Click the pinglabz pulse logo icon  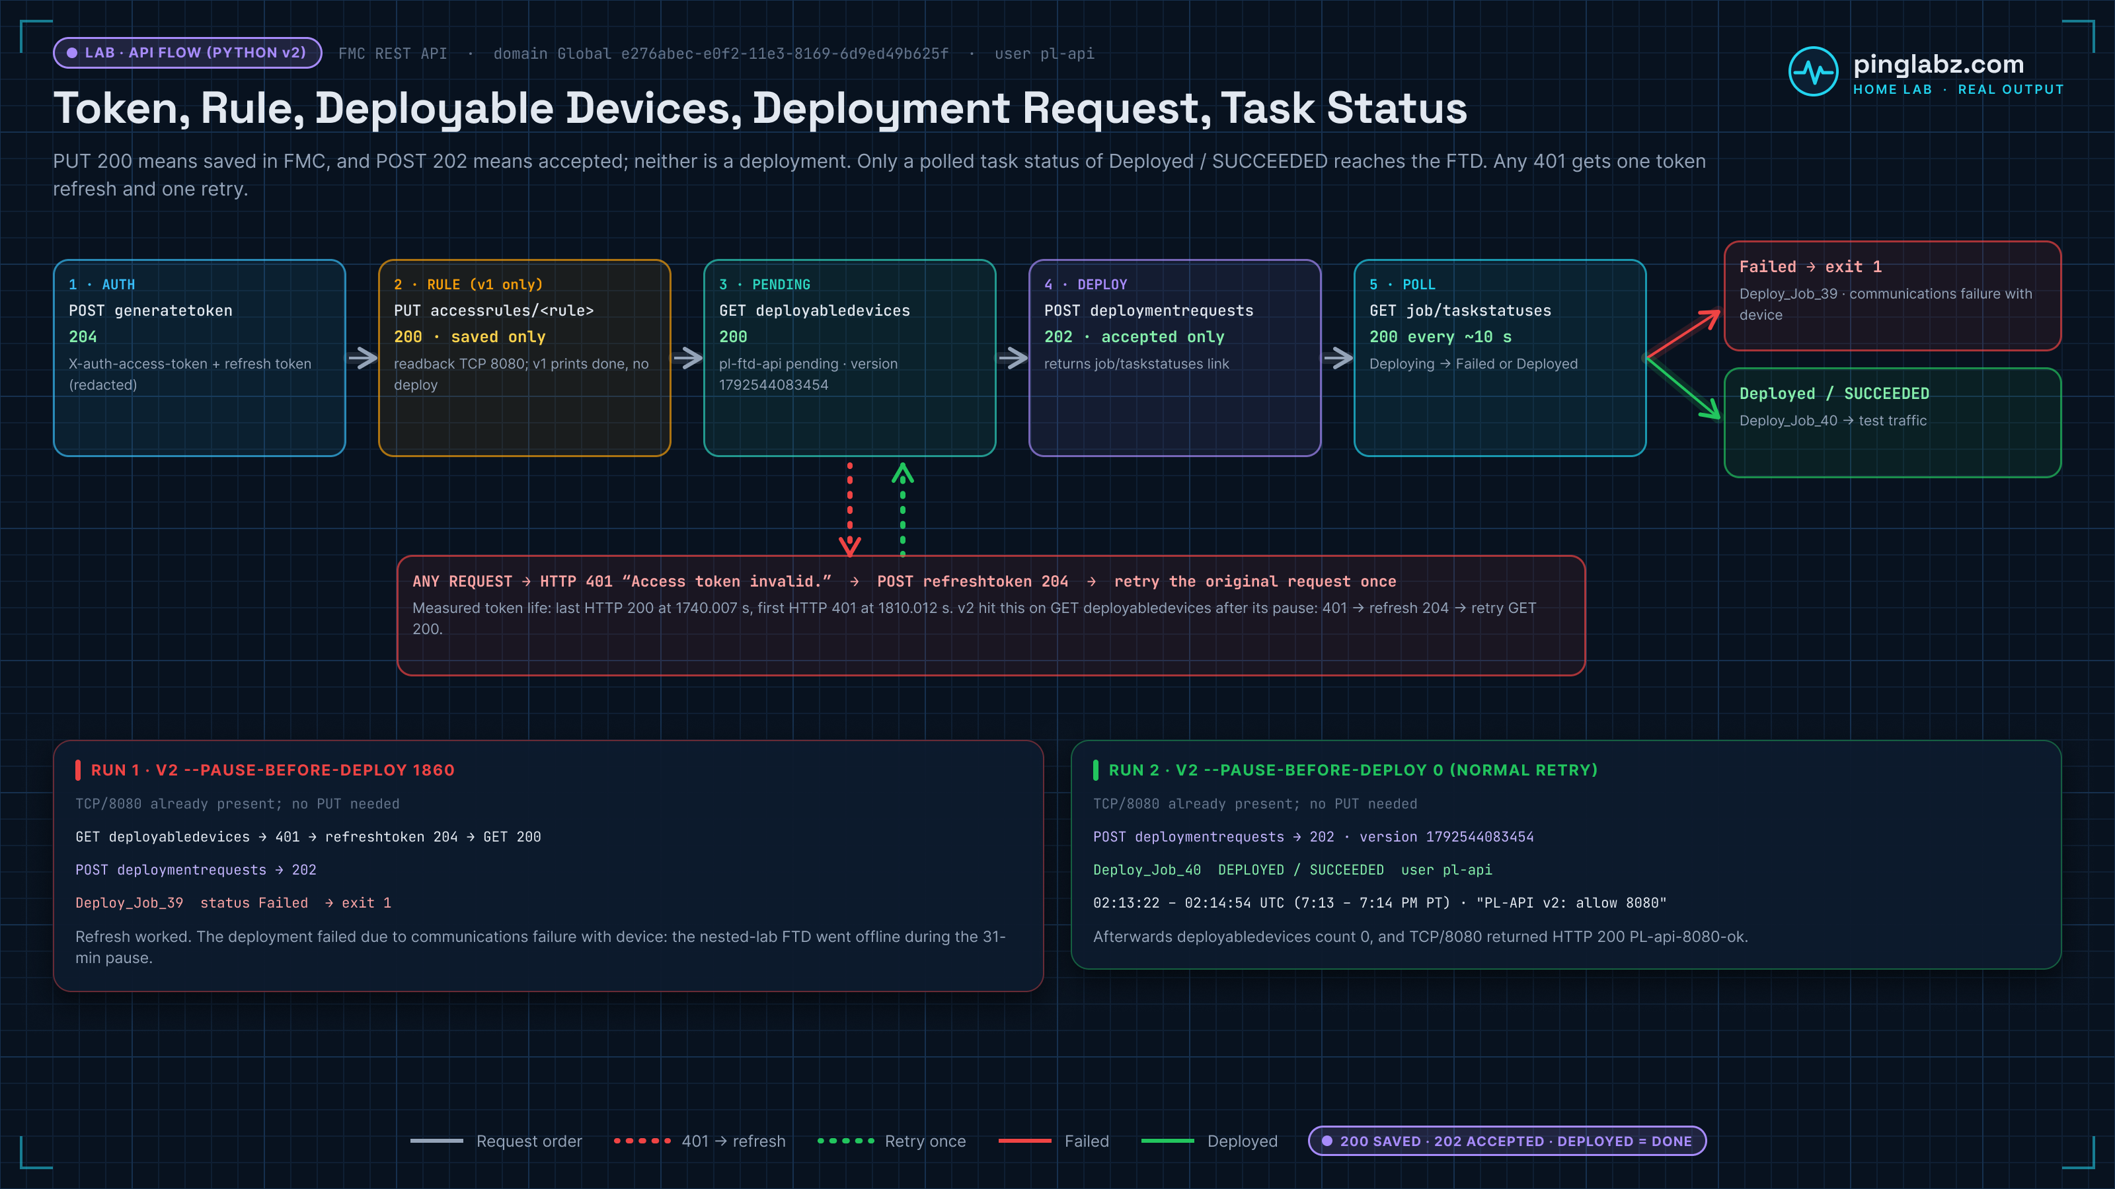[1813, 72]
